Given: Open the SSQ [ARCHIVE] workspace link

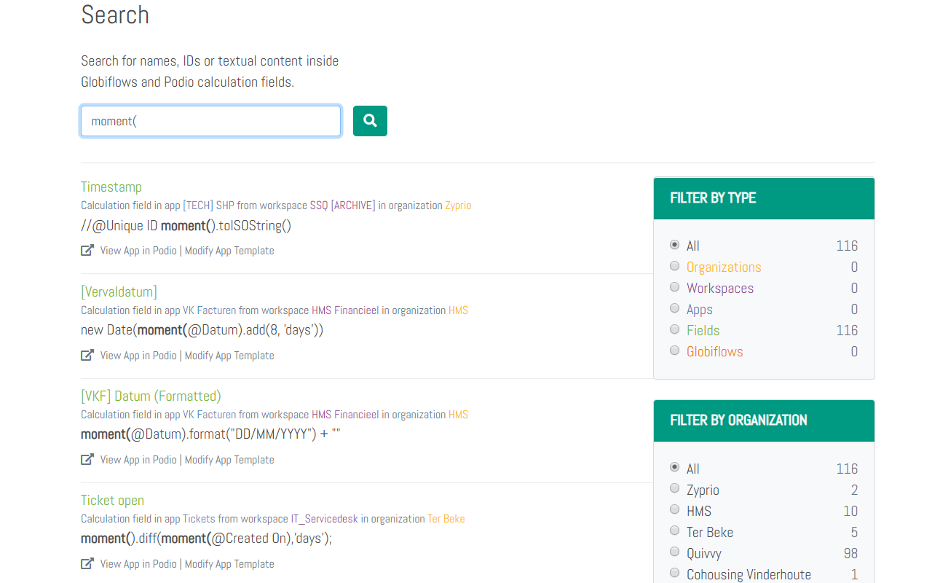Looking at the screenshot, I should tap(342, 206).
